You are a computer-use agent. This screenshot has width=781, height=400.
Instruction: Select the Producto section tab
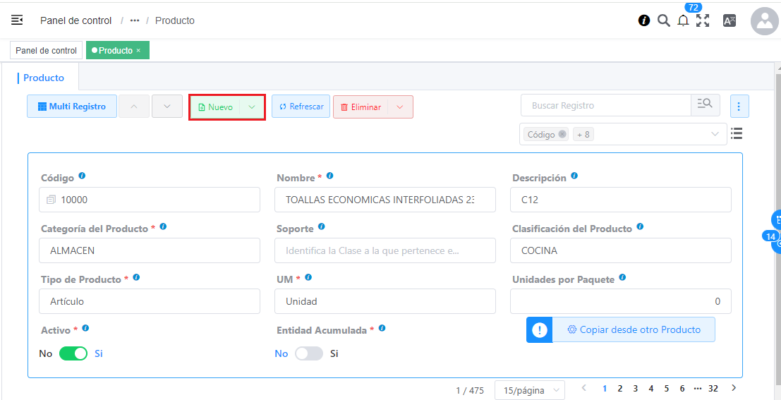coord(44,78)
